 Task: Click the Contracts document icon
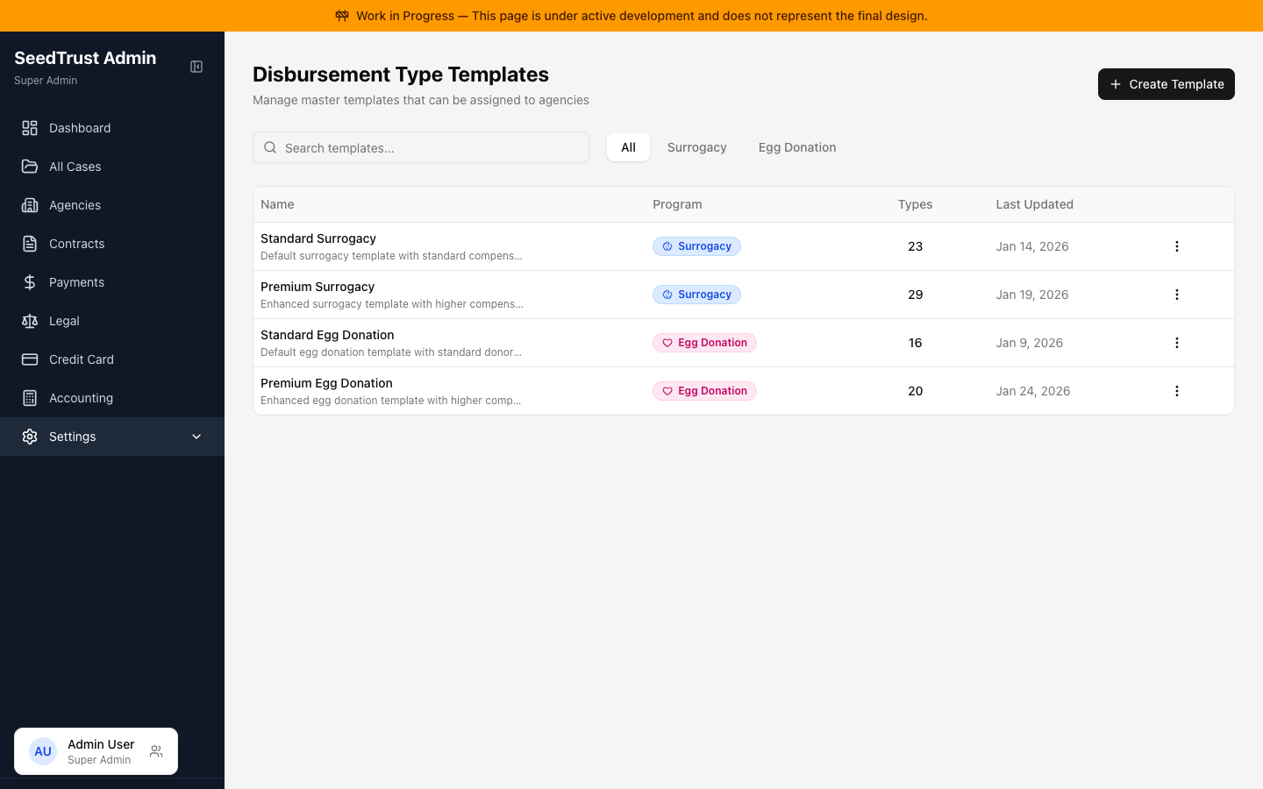30,244
